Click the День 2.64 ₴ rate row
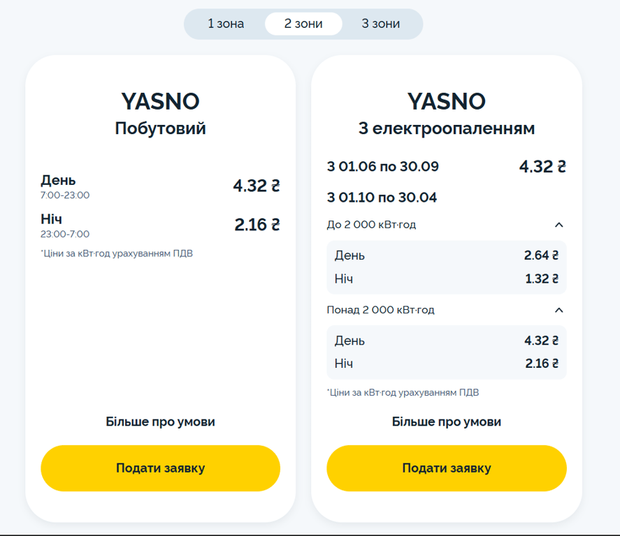Image resolution: width=620 pixels, height=536 pixels. click(x=446, y=255)
